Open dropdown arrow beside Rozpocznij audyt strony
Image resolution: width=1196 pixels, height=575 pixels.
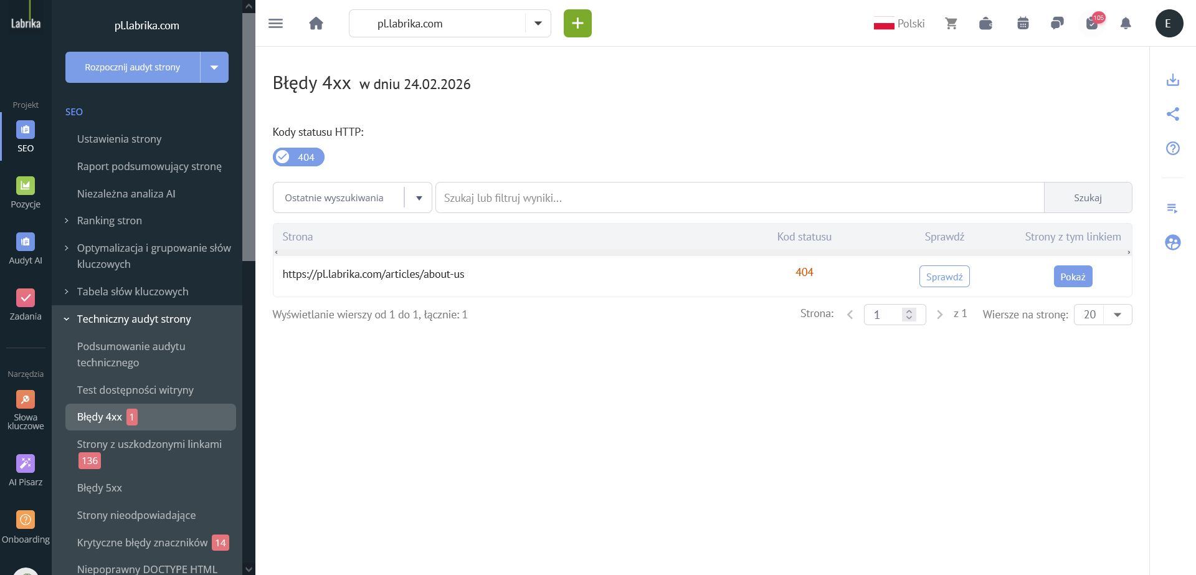coord(214,67)
